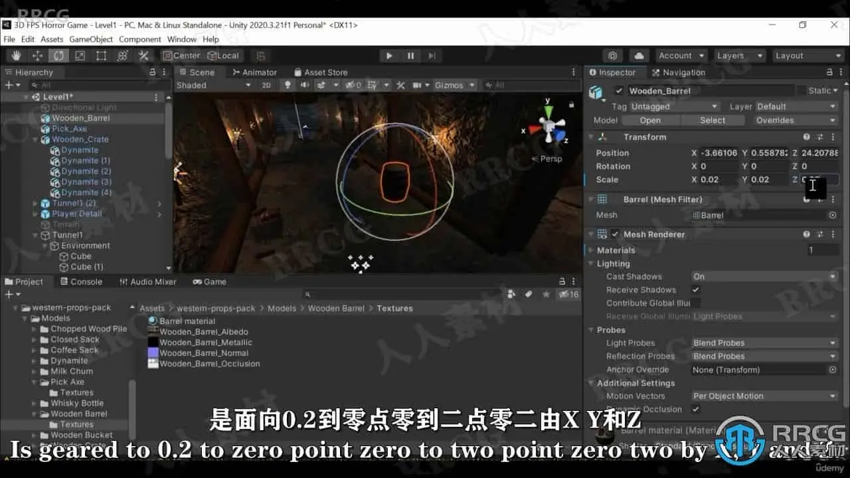Click the Scale X field
850x478 pixels.
click(719, 179)
